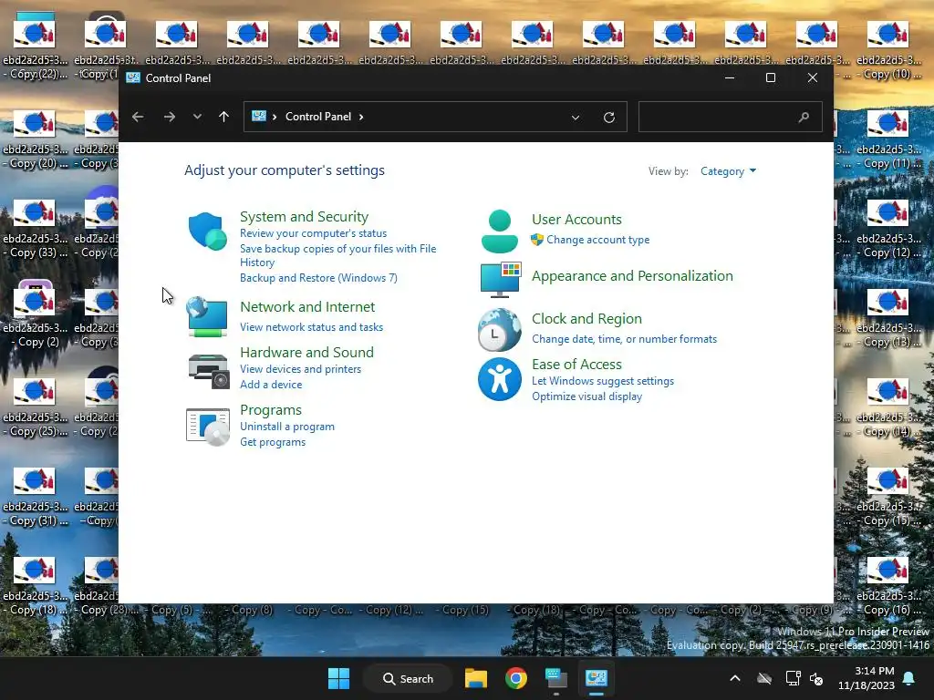Expand the chevron before Control Panel breadcrumb

275,117
